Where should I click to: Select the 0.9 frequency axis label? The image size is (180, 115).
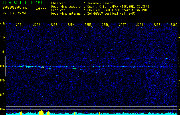pos(3,66)
